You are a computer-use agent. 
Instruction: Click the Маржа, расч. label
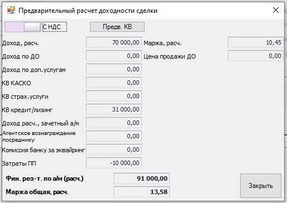click(162, 43)
